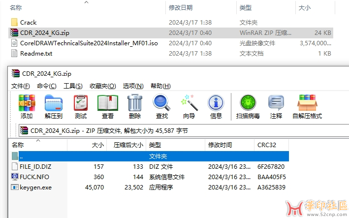The image size is (349, 218).
Task: Click the WinRAR Add (添加) toolbar icon
Action: (27, 103)
